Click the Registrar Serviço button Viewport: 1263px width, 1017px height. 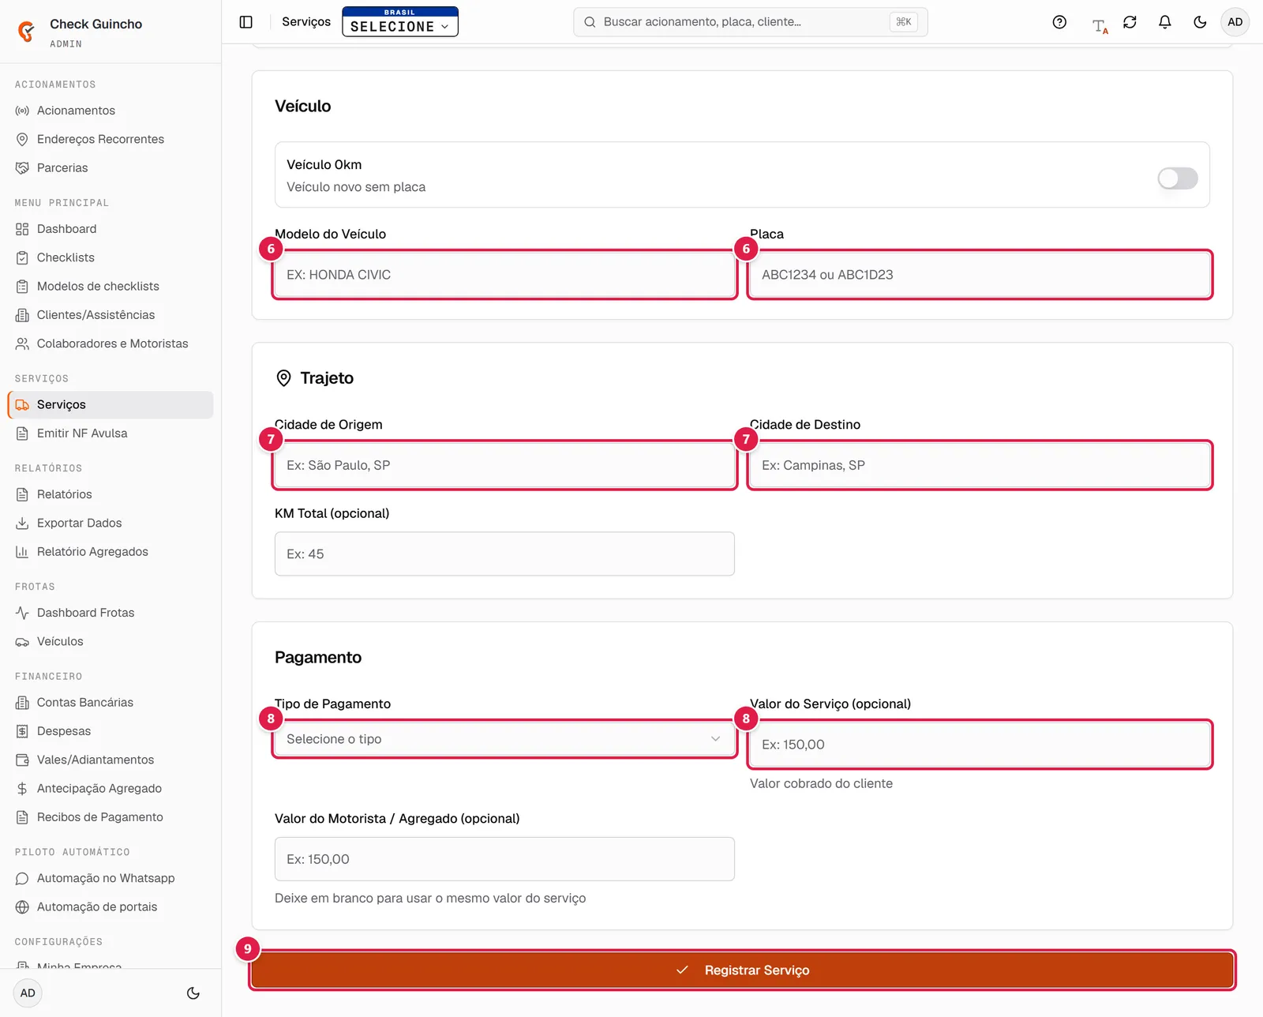click(x=742, y=970)
